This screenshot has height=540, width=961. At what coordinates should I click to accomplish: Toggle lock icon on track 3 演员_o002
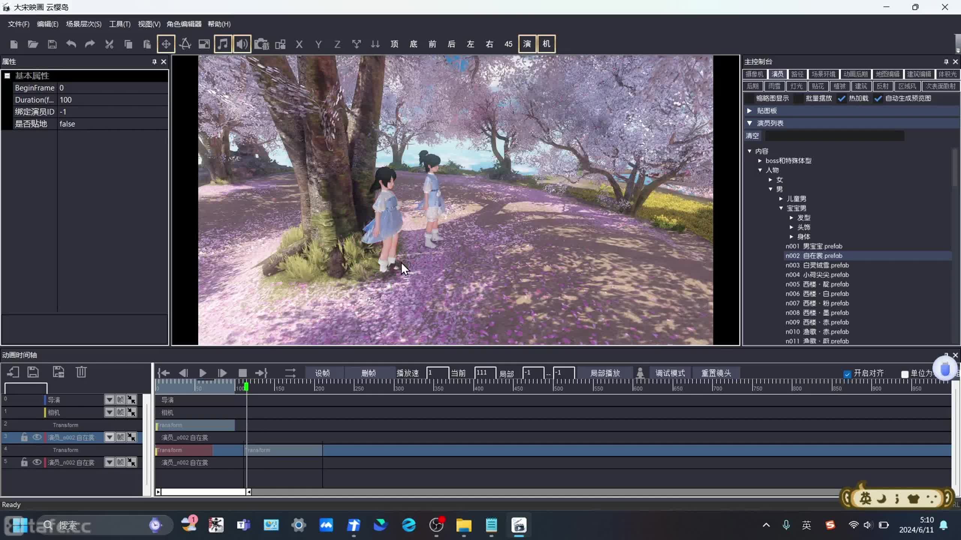click(x=24, y=437)
